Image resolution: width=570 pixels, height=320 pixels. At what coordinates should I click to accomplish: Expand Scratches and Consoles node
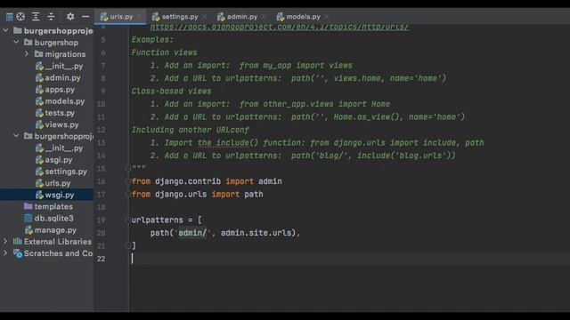5,253
